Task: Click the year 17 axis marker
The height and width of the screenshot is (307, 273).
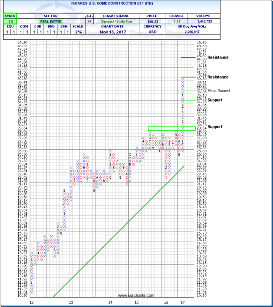Action: 183,302
